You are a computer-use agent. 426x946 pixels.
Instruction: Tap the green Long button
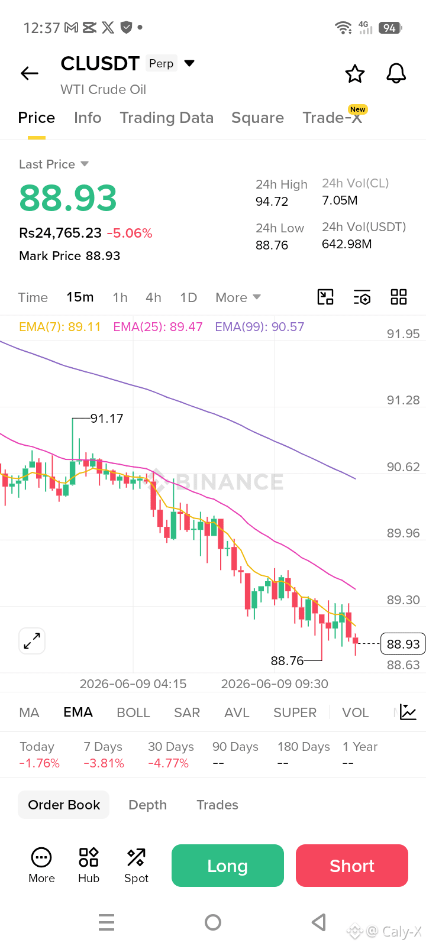228,866
